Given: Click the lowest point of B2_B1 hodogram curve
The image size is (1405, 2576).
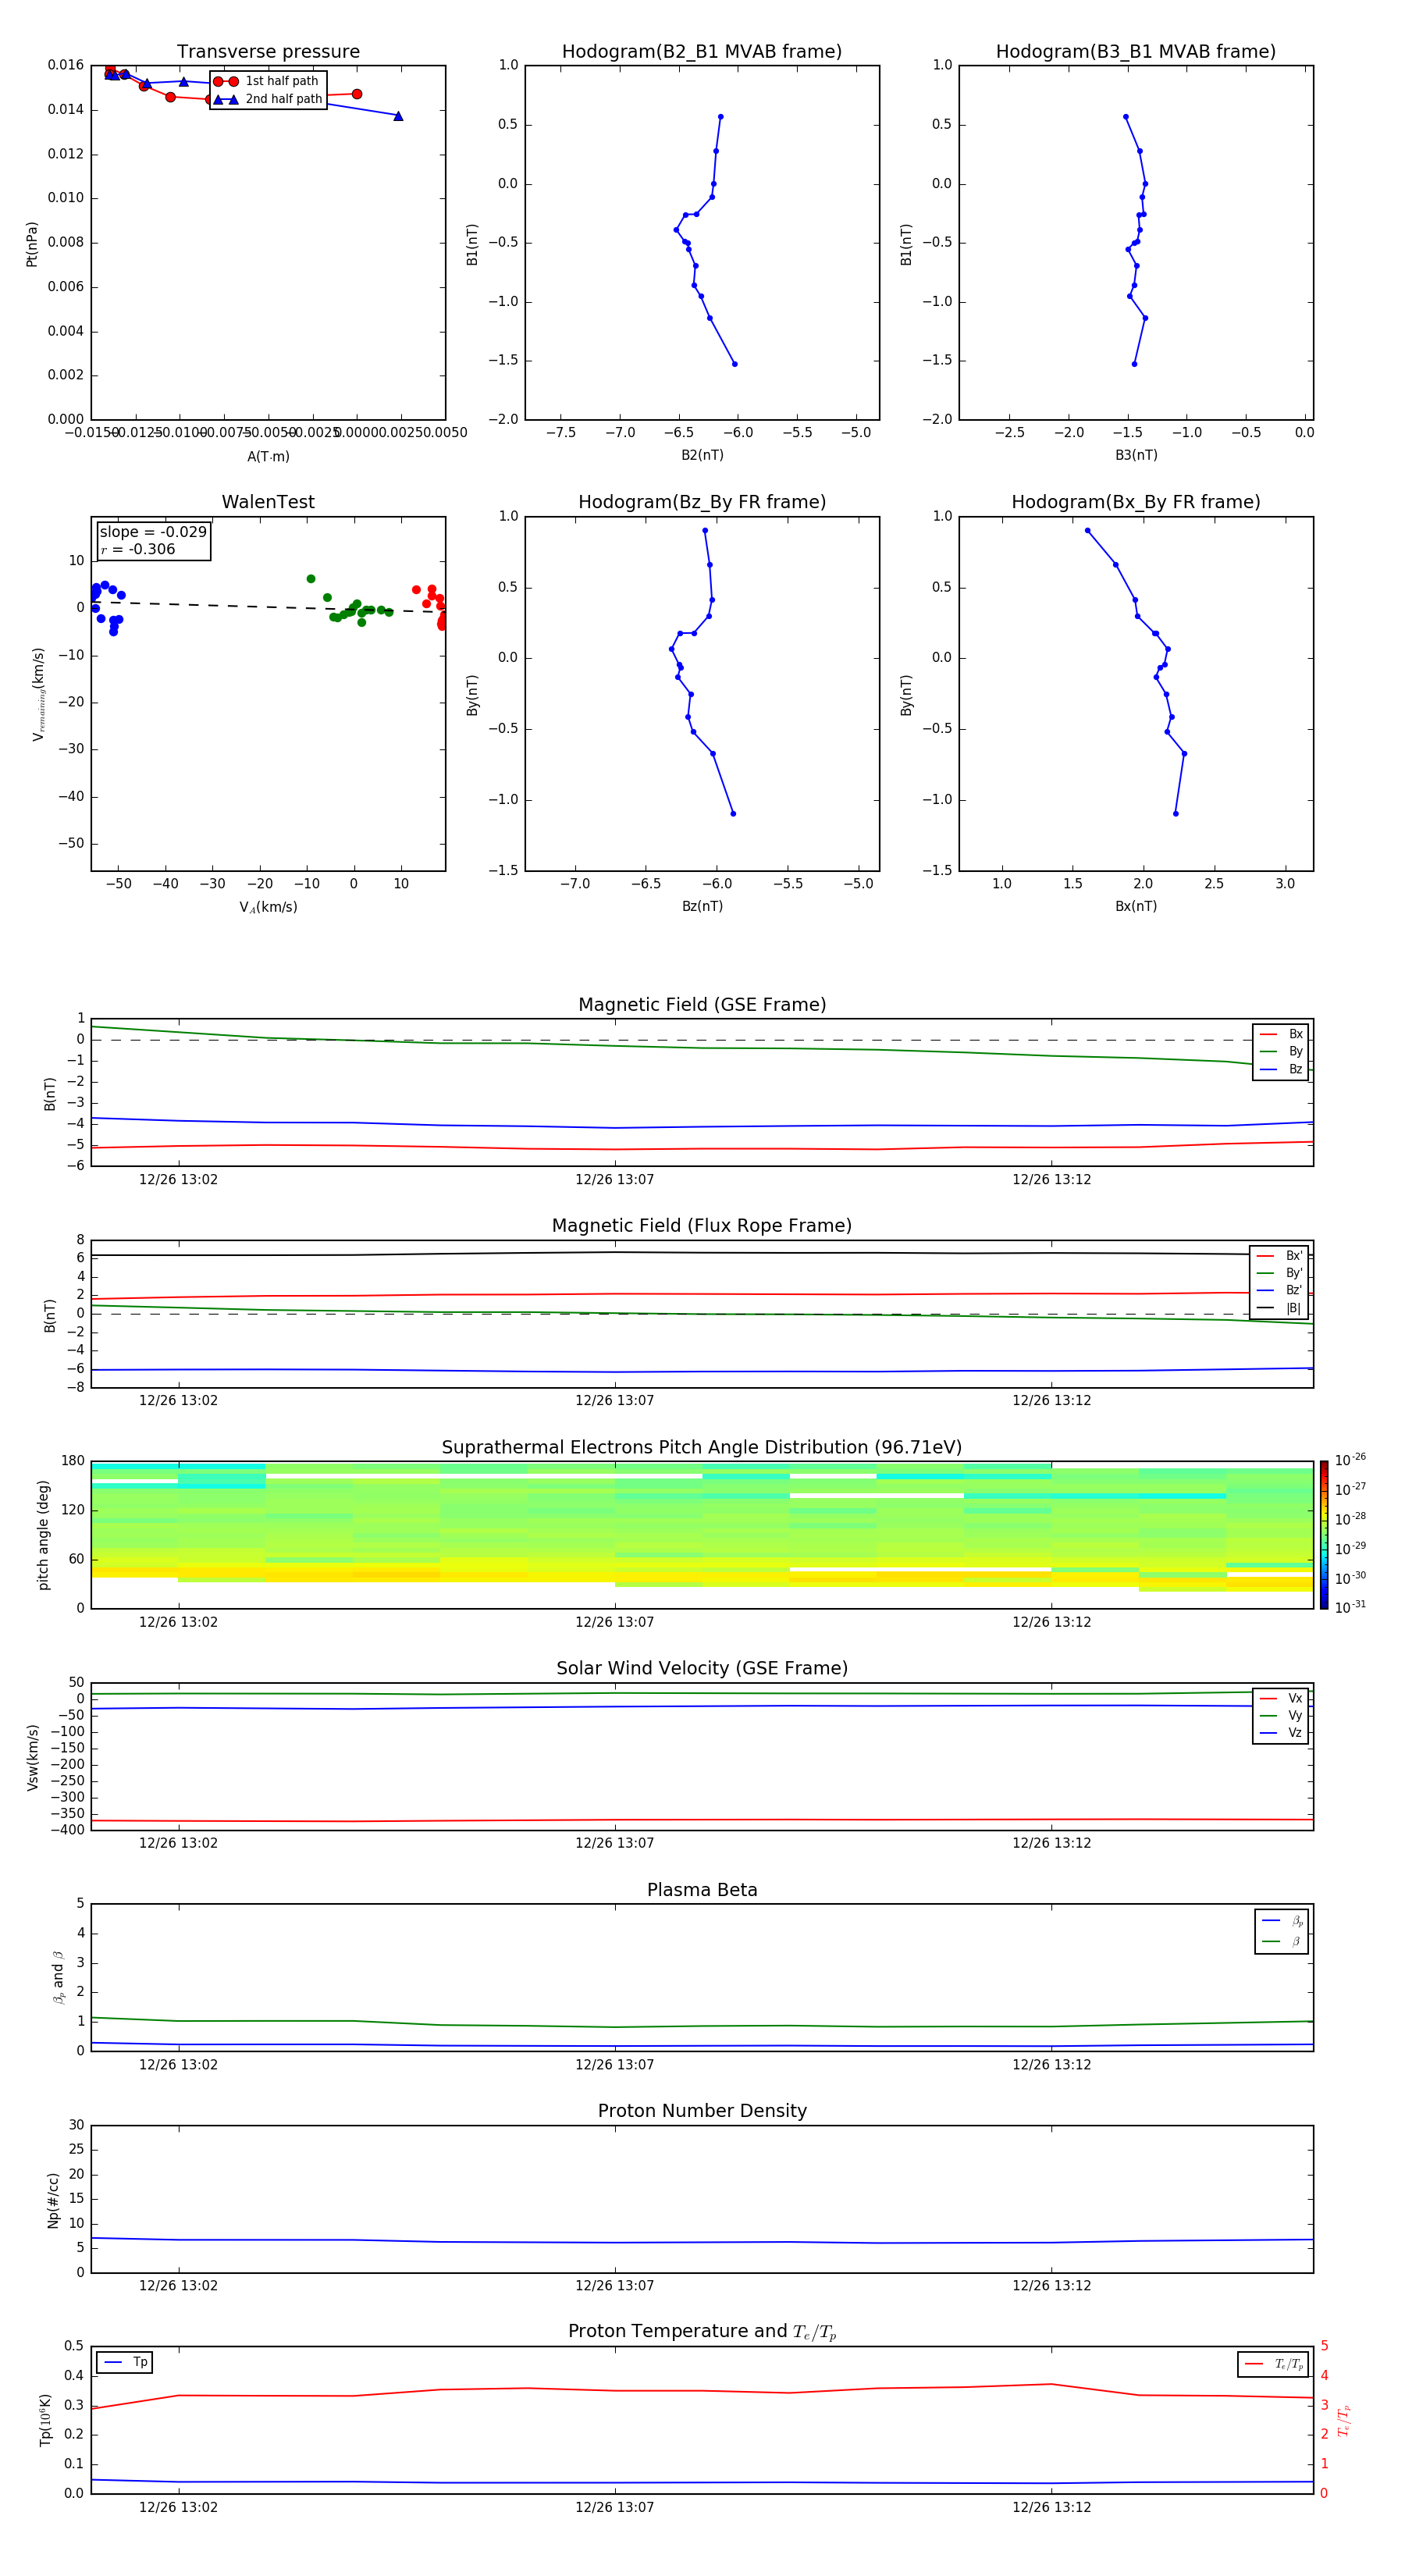Looking at the screenshot, I should 734,364.
